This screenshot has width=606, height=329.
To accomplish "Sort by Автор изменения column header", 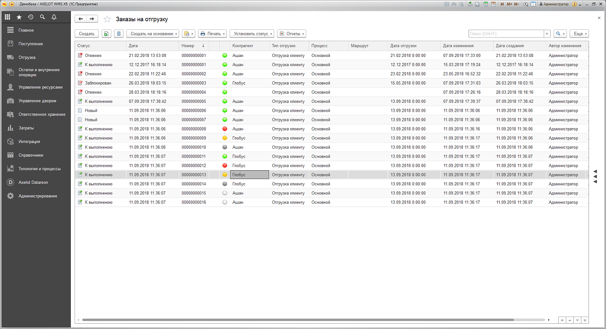I will pyautogui.click(x=566, y=46).
